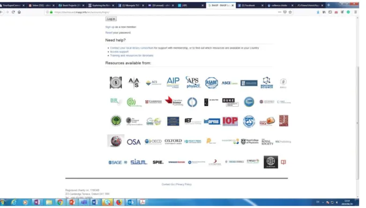The width and height of the screenshot is (366, 208).
Task: Click the ASABE logo
Action: [x=212, y=83]
